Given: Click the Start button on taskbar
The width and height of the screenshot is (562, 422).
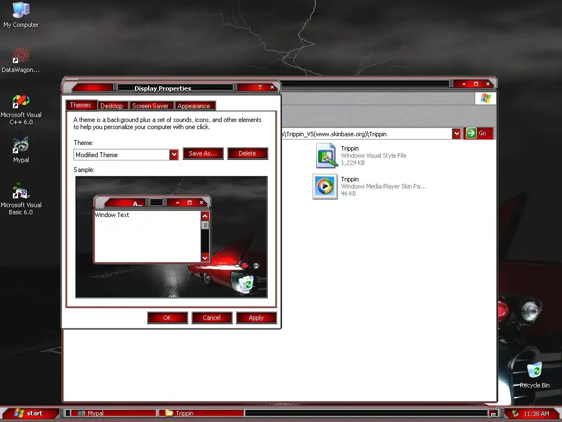Looking at the screenshot, I should (30, 413).
